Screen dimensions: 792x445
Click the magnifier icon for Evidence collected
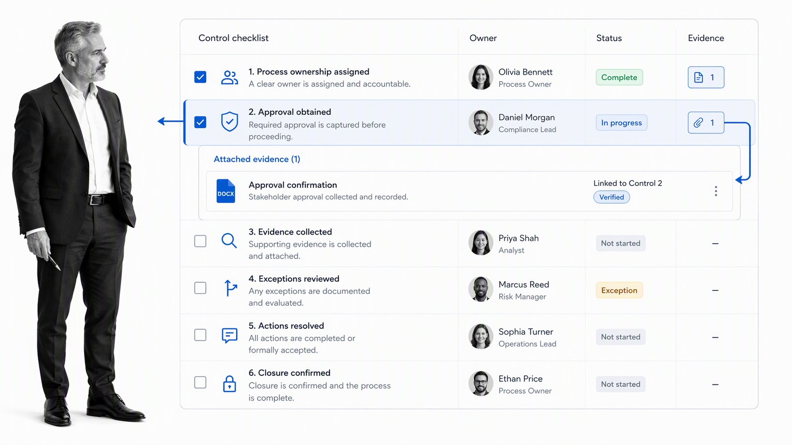229,240
